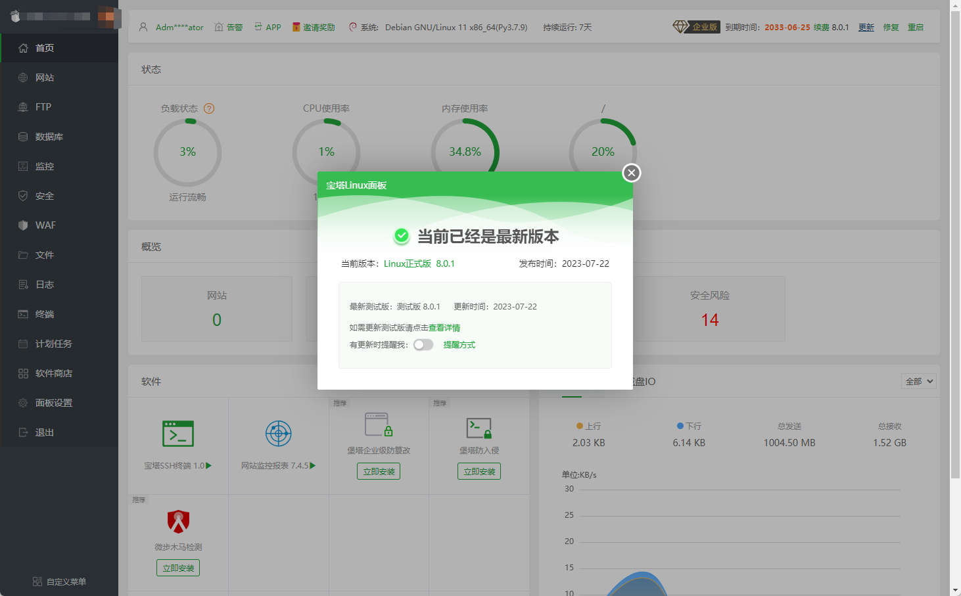The image size is (961, 596).
Task: Click the 堡塔防入侵 icon
Action: [479, 428]
